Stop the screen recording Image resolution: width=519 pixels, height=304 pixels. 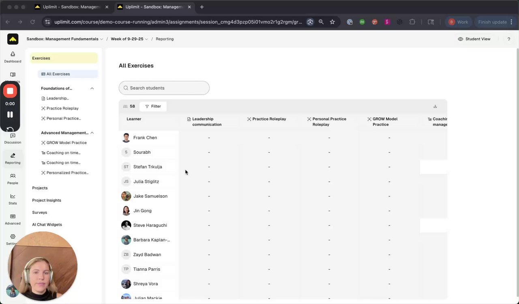(10, 91)
